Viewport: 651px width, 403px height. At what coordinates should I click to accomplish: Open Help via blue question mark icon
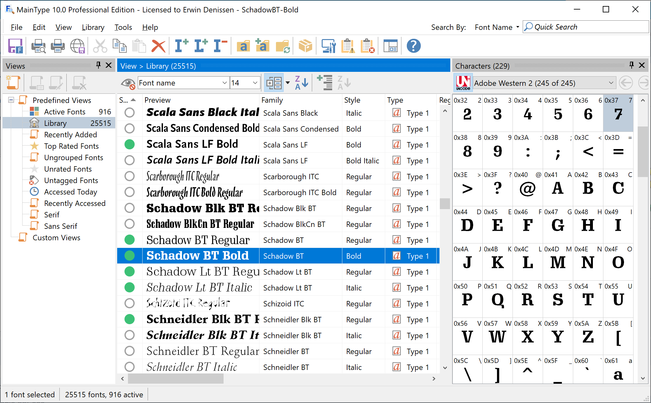pyautogui.click(x=413, y=46)
